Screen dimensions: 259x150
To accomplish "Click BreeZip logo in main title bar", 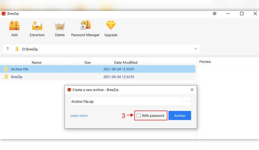I will [x=3, y=14].
